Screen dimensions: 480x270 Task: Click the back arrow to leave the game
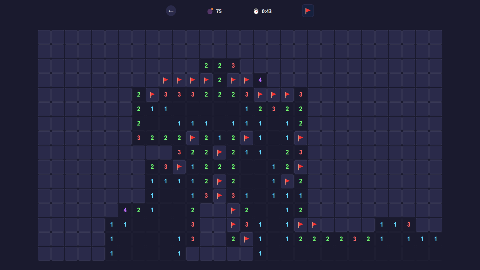(171, 11)
